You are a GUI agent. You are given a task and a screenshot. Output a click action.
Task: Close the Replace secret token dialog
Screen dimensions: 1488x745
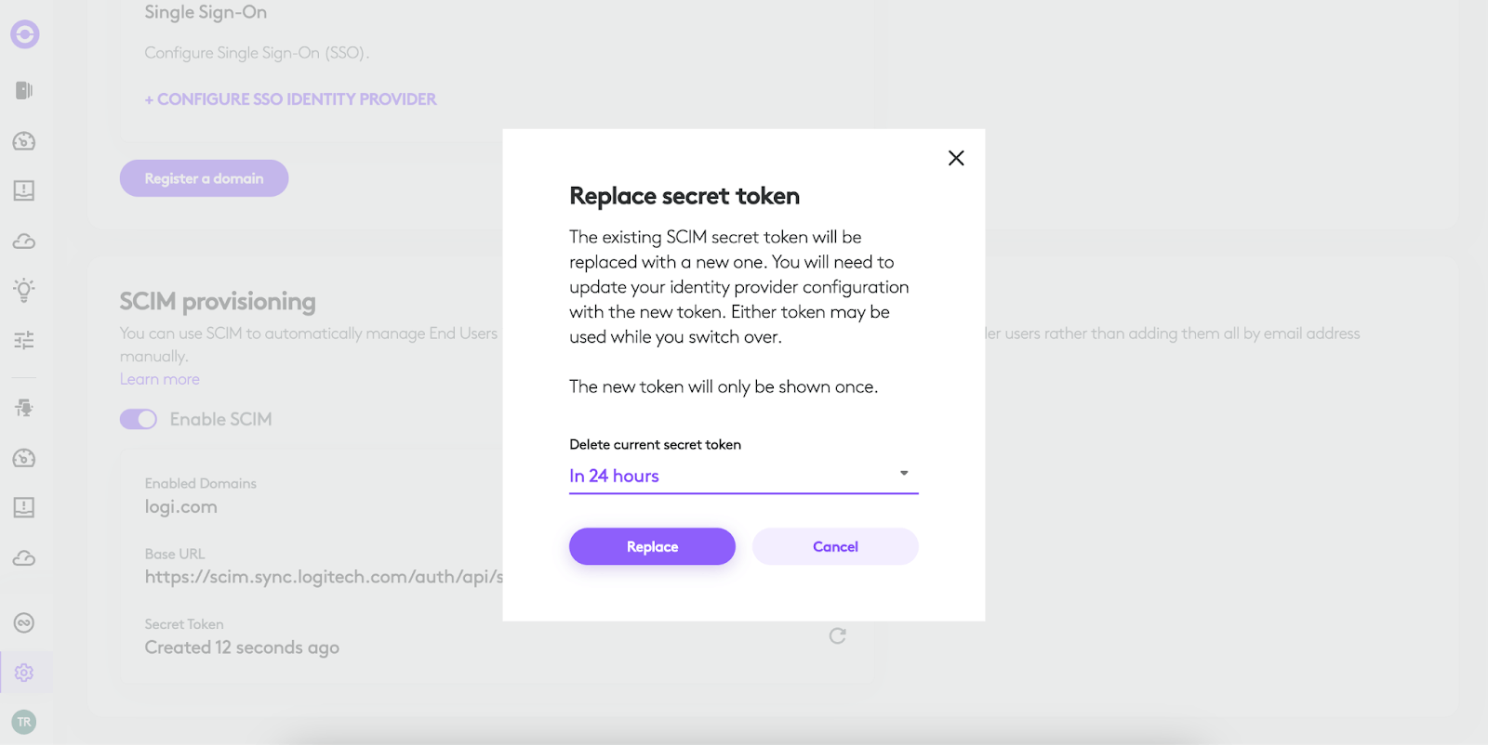pos(956,158)
